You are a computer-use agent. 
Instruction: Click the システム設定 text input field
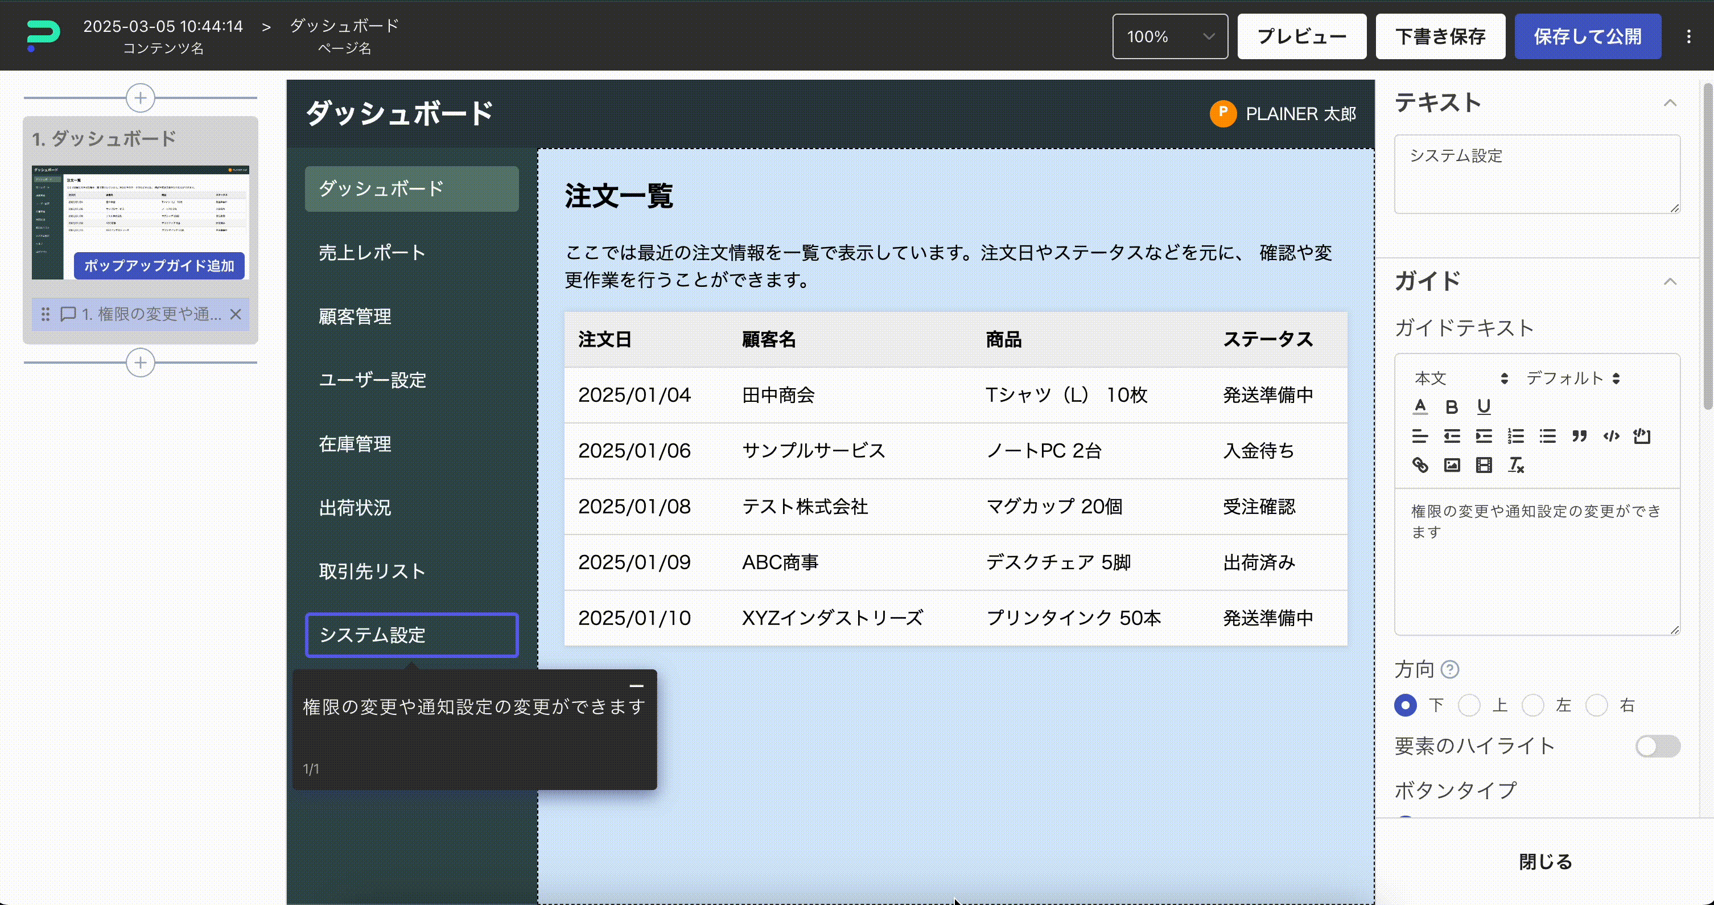(1536, 174)
